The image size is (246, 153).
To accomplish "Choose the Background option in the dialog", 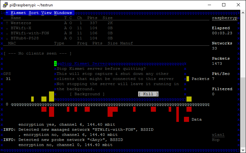I will [87, 94].
